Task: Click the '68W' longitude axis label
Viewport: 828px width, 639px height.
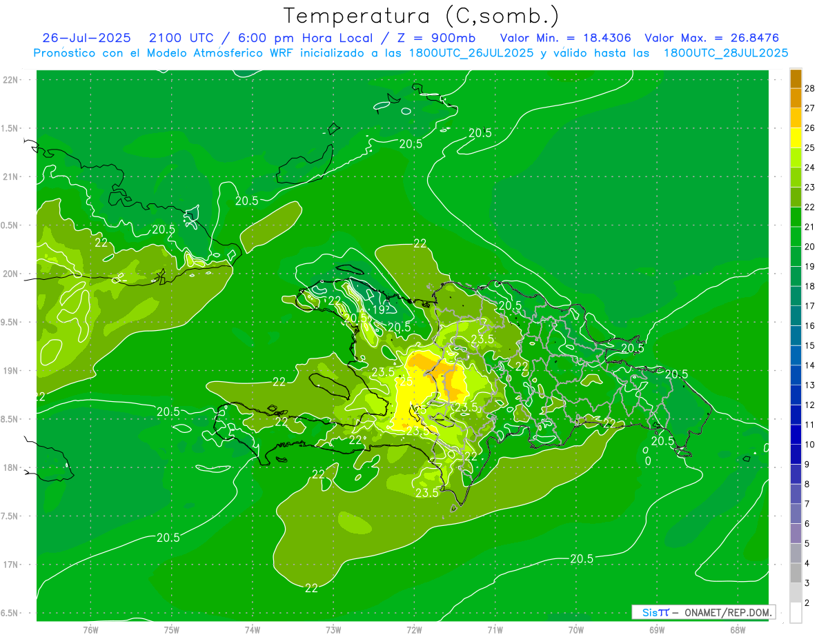Action: point(738,630)
